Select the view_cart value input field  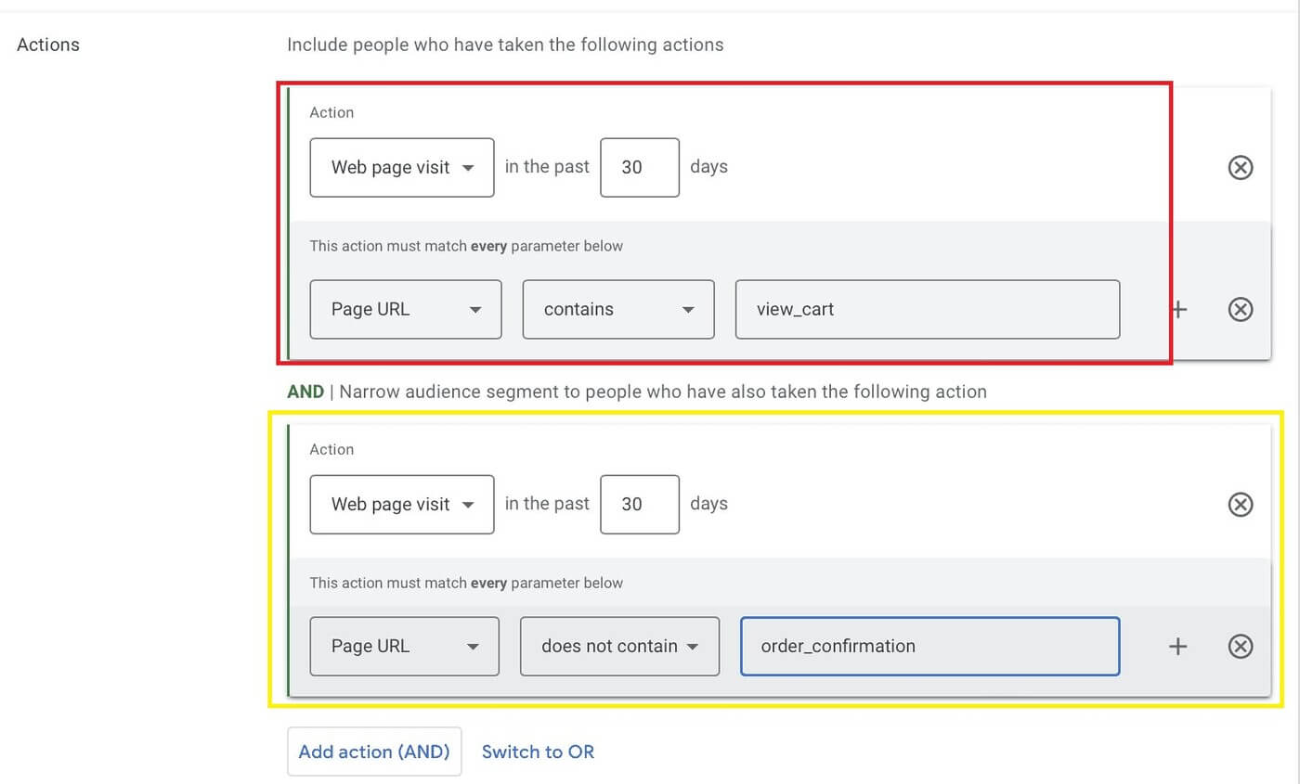pyautogui.click(x=927, y=309)
